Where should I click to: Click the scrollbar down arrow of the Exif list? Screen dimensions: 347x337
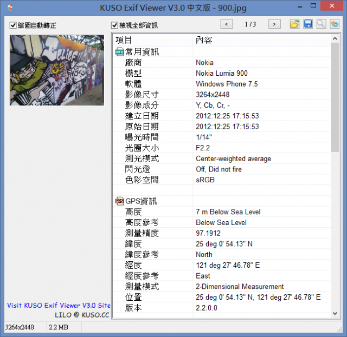click(x=335, y=313)
